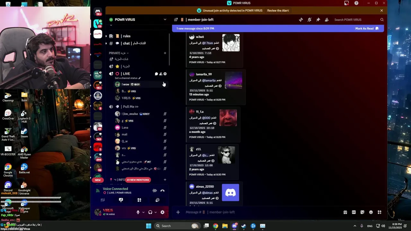Collapse the PRIVATE category

coord(118,53)
